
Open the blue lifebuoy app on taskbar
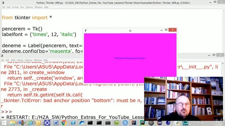tap(47, 123)
